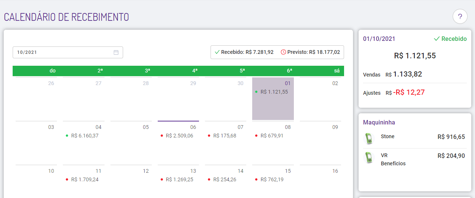Click the VR Benefícios R$ 204,90 row
This screenshot has width=475, height=198.
click(x=414, y=159)
